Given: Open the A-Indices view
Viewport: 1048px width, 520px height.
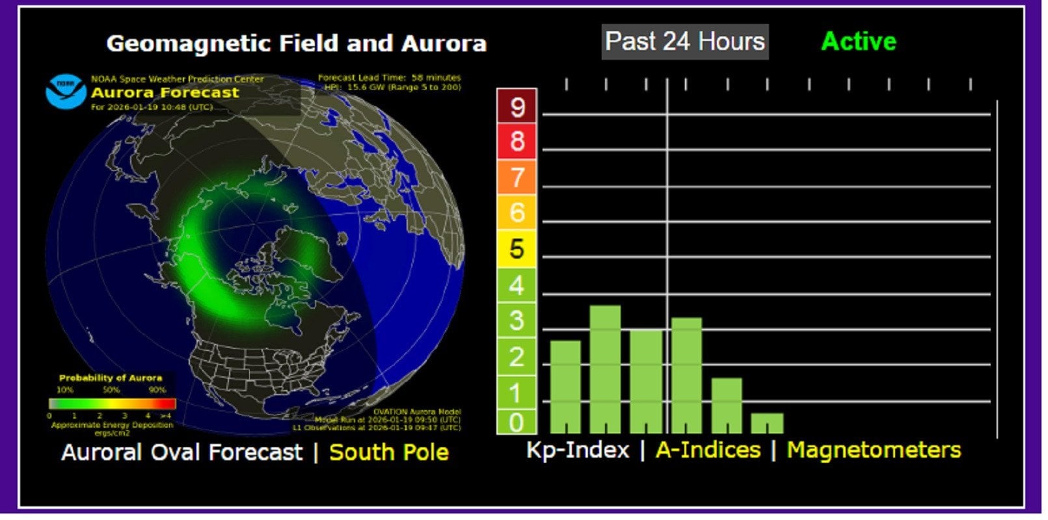Looking at the screenshot, I should click(708, 450).
